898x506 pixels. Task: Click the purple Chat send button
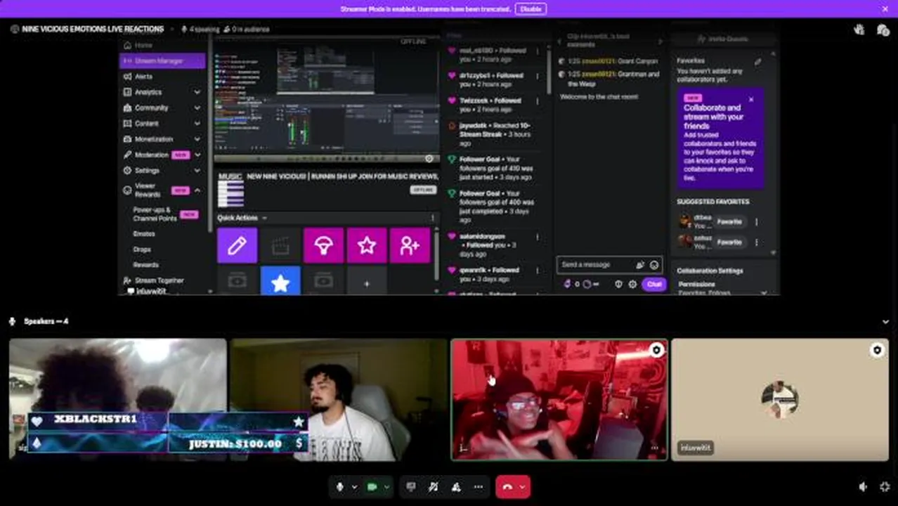coord(654,285)
